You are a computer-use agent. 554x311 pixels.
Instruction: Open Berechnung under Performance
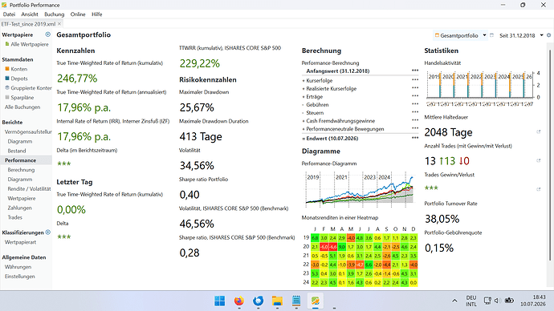pyautogui.click(x=21, y=170)
